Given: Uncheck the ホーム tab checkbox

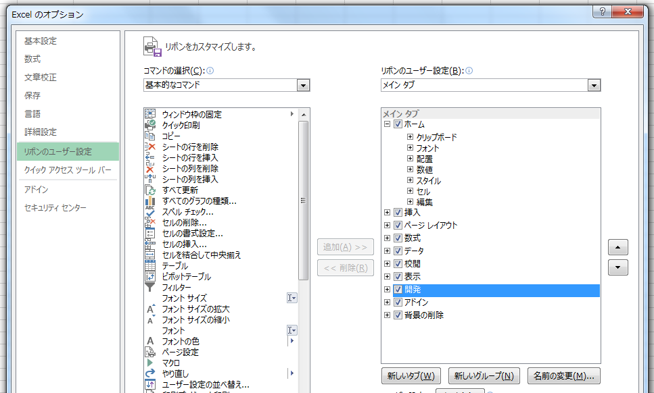Looking at the screenshot, I should (398, 124).
